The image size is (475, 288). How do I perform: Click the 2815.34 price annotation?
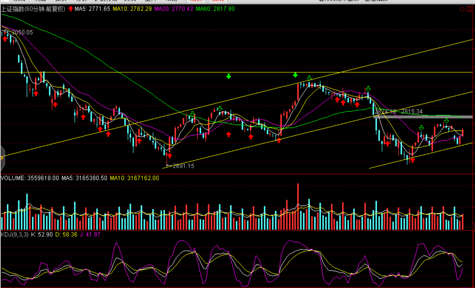412,112
